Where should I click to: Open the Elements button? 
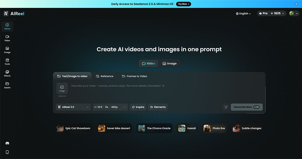(x=158, y=107)
